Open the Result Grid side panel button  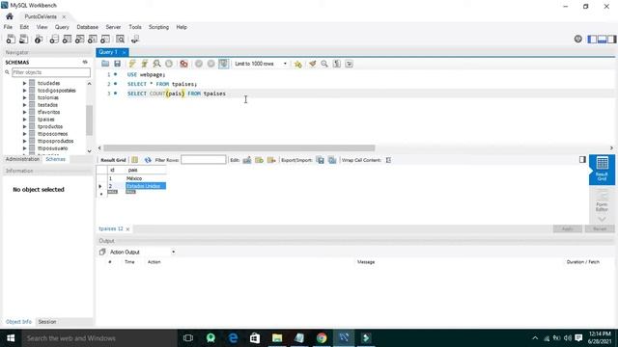602,170
